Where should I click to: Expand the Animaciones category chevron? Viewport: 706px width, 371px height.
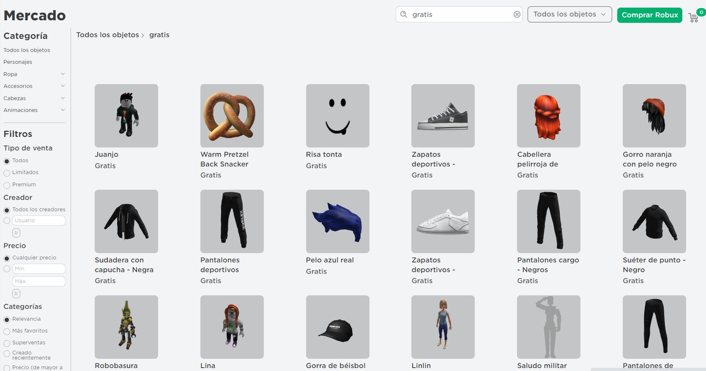[63, 110]
